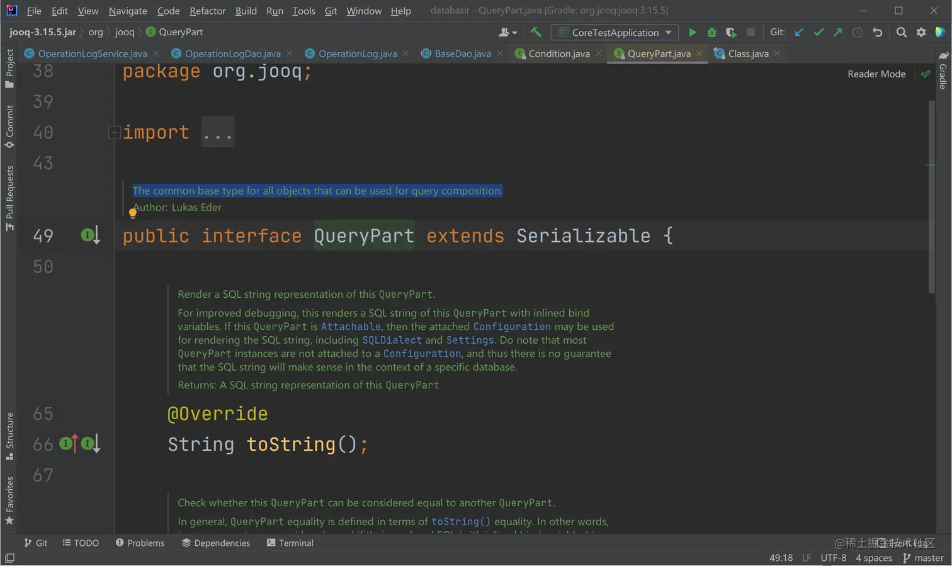Open the Terminal tool window
Screen dimensions: 952x566
(290, 543)
